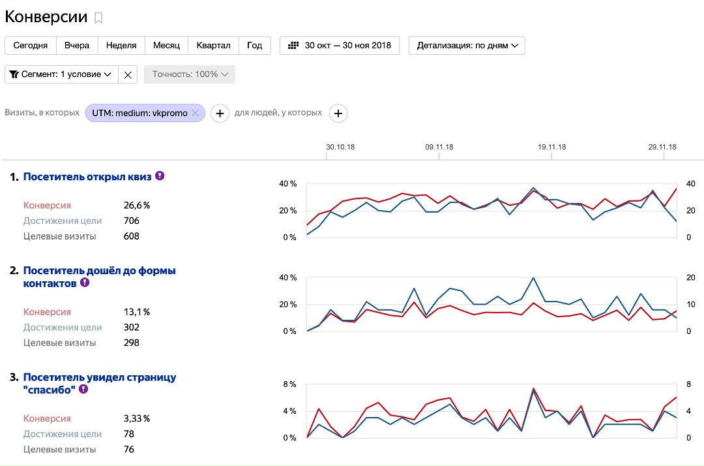The image size is (704, 466).
Task: Switch to the 'Неделя' period
Action: (x=121, y=46)
